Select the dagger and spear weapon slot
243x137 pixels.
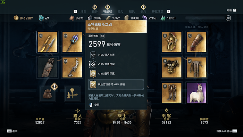click(48, 42)
